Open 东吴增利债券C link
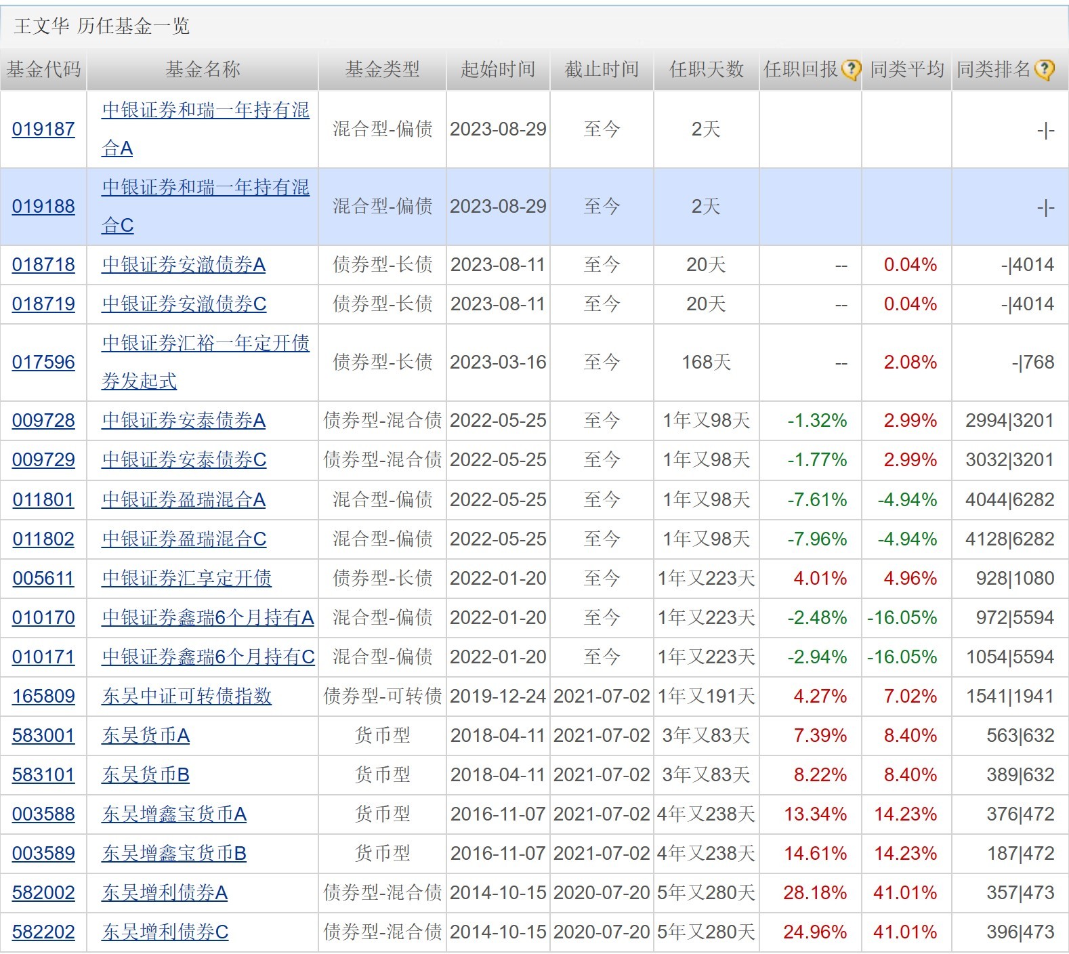The height and width of the screenshot is (954, 1069). point(165,932)
